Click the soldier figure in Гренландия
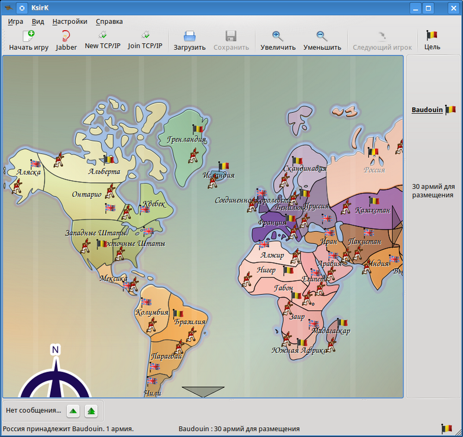Image resolution: width=463 pixels, height=437 pixels. (x=194, y=155)
